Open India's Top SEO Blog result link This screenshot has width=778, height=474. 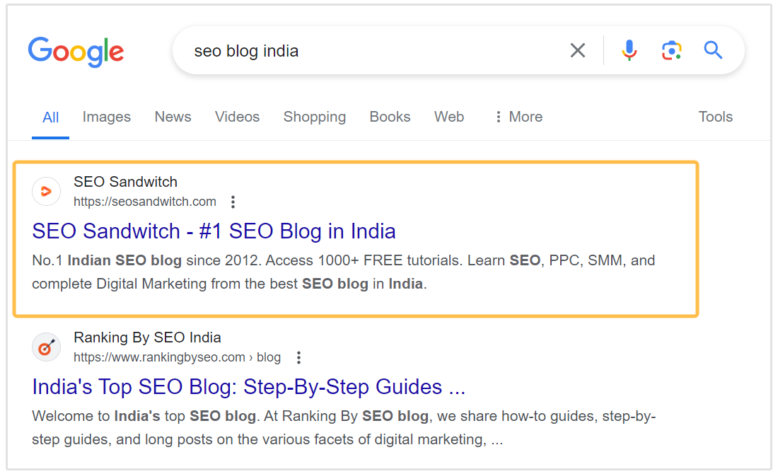248,386
